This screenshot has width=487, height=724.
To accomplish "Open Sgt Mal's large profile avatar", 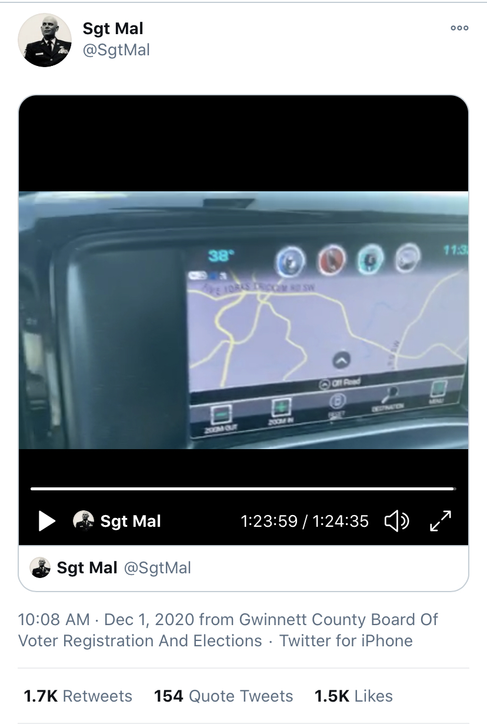I will pos(45,39).
